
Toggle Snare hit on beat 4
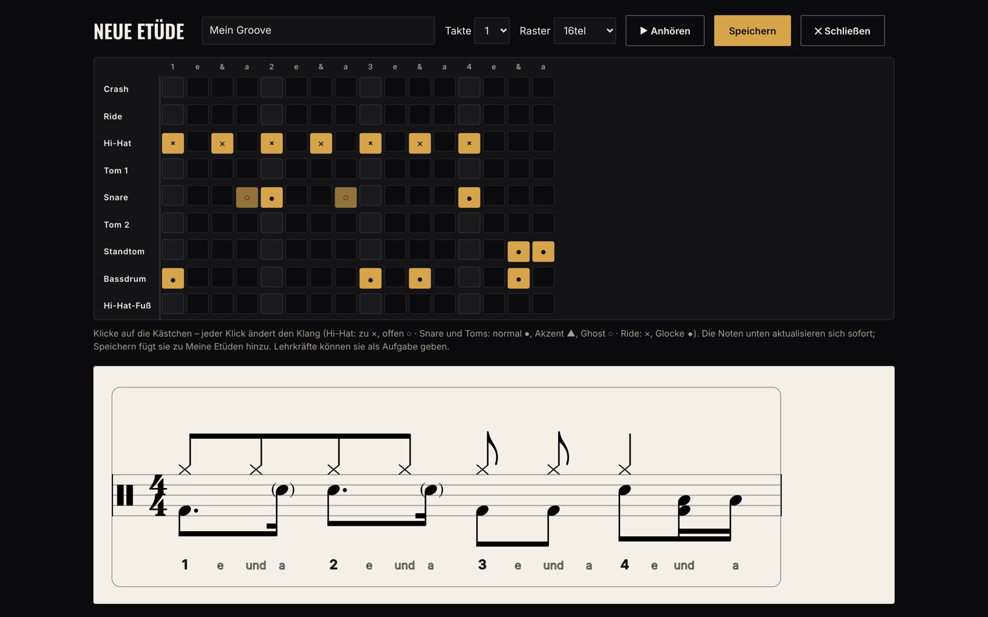pos(469,197)
